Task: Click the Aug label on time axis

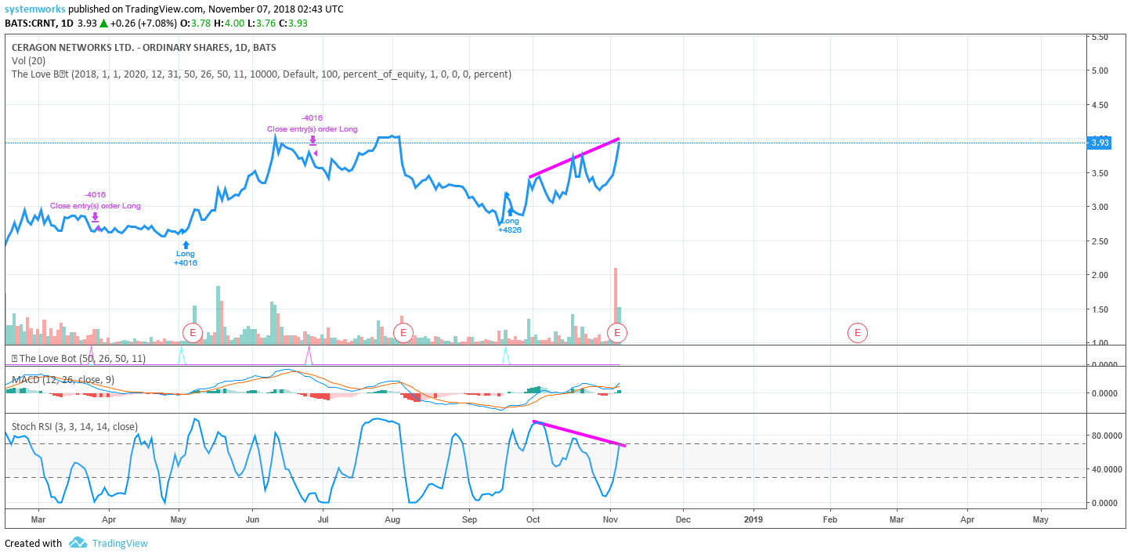Action: pos(393,519)
